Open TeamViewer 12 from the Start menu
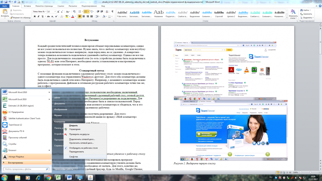The width and height of the screenshot is (322, 181). 26,125
